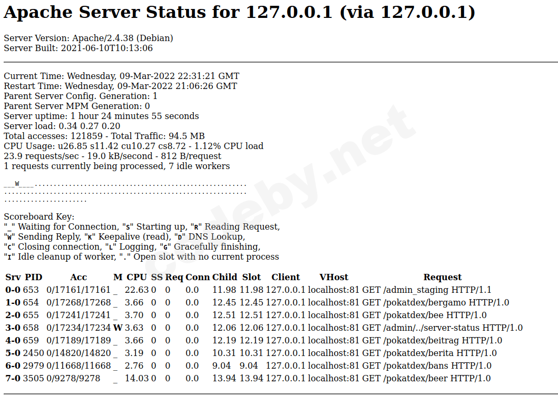Click Acc value 0/14820/14820

point(79,353)
